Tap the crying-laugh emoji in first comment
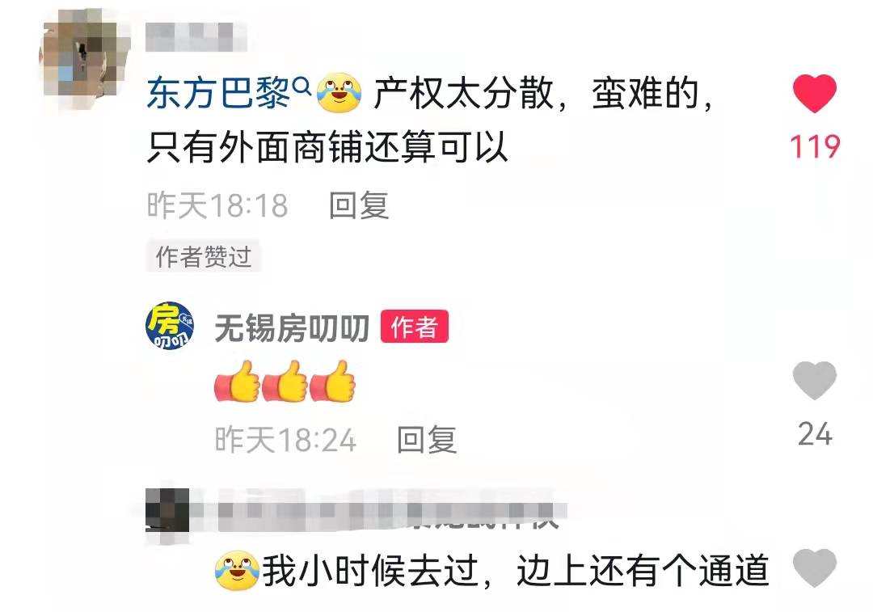The width and height of the screenshot is (873, 612). (x=339, y=92)
